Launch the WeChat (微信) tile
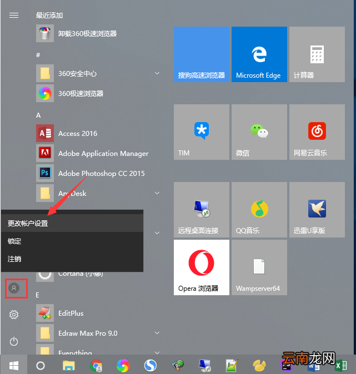356x374 pixels. (259, 132)
